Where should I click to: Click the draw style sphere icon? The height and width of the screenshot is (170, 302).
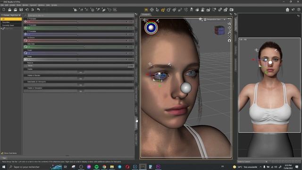click(x=201, y=19)
